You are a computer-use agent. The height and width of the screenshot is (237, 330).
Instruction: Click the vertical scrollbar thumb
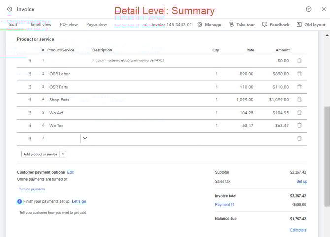click(327, 156)
